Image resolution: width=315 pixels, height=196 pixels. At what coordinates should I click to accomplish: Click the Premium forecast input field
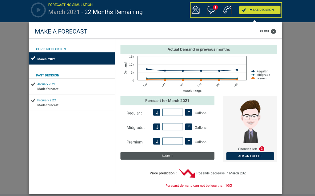pos(173,141)
